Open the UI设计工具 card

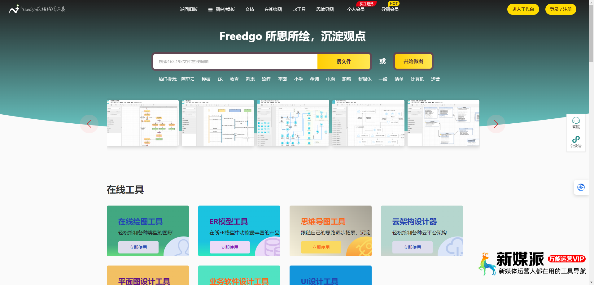pyautogui.click(x=330, y=275)
